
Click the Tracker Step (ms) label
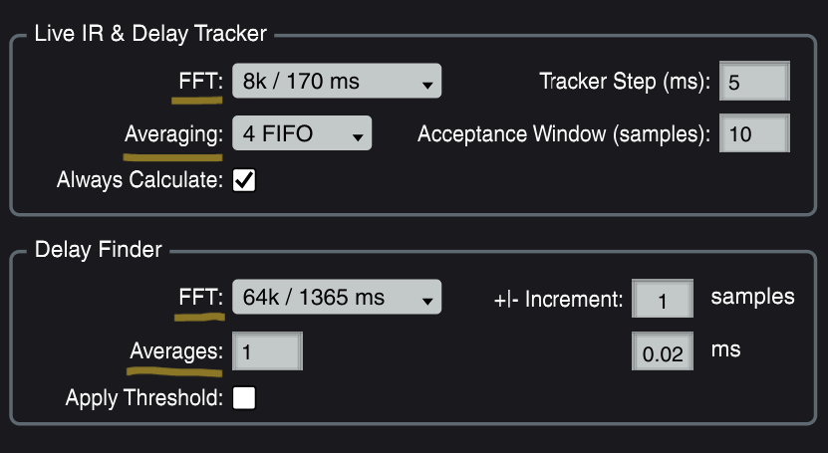pyautogui.click(x=624, y=82)
